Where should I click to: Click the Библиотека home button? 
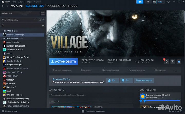coord(20,13)
